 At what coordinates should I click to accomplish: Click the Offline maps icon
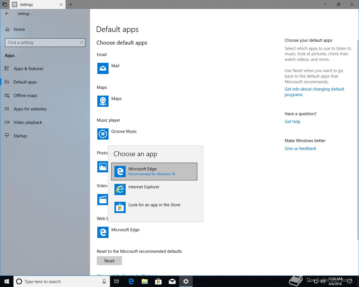[x=7, y=96]
